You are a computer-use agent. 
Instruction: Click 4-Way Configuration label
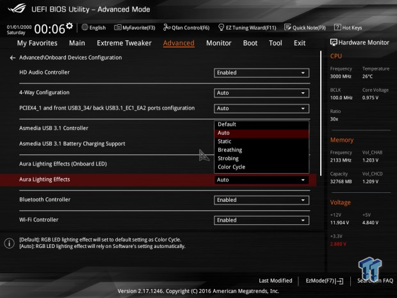(x=44, y=92)
